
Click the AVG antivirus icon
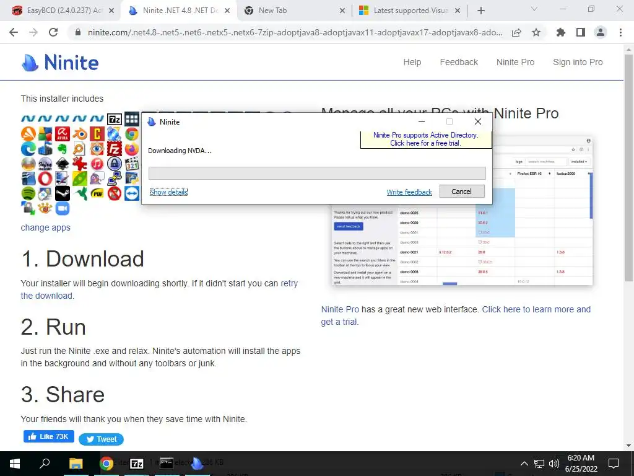coord(45,134)
